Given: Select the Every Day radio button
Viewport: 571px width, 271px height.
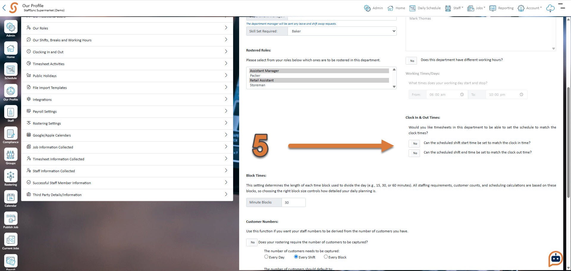Looking at the screenshot, I should 266,257.
